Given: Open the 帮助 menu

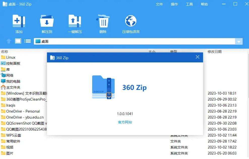Looking at the screenshot, I should [204, 4].
